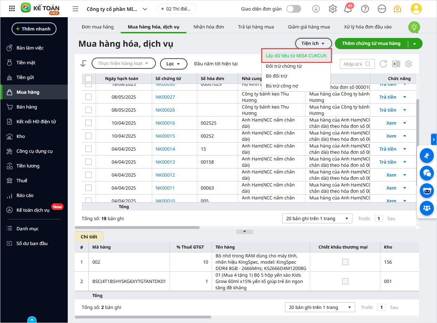
Task: Select Lấy dữ liệu từ MISA CUKCUK
Action: click(296, 55)
